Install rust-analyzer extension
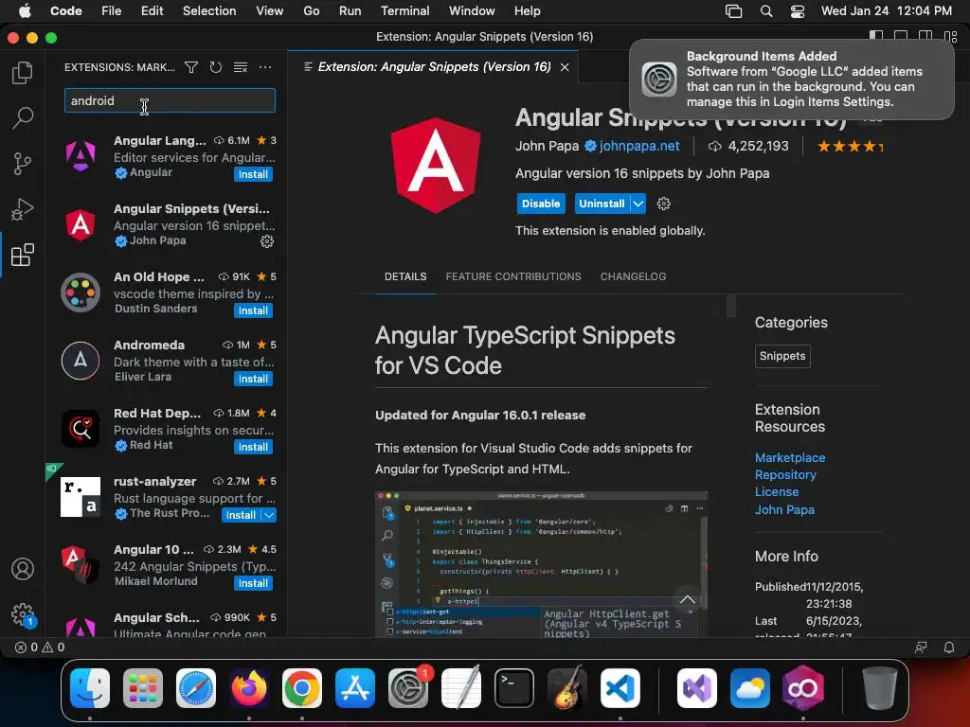 (242, 515)
